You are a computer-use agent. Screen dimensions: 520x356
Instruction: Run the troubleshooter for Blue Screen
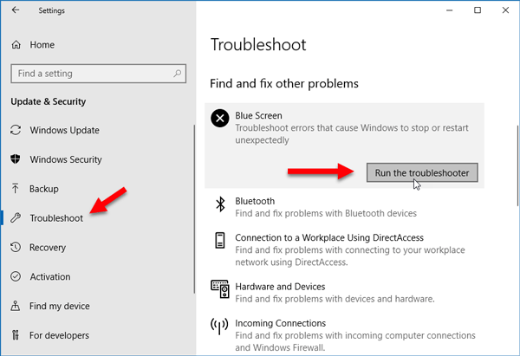[x=422, y=172]
